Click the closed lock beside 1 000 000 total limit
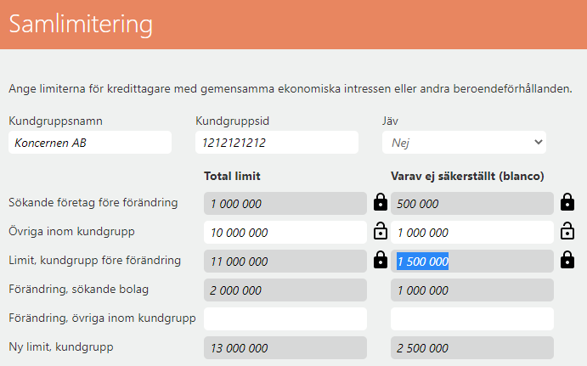 point(381,202)
